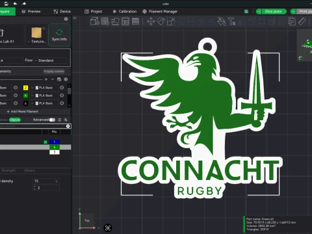Open the Prepare tab
This screenshot has width=312, height=234.
pyautogui.click(x=7, y=12)
